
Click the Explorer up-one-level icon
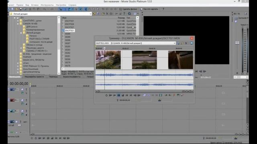(x=94, y=14)
